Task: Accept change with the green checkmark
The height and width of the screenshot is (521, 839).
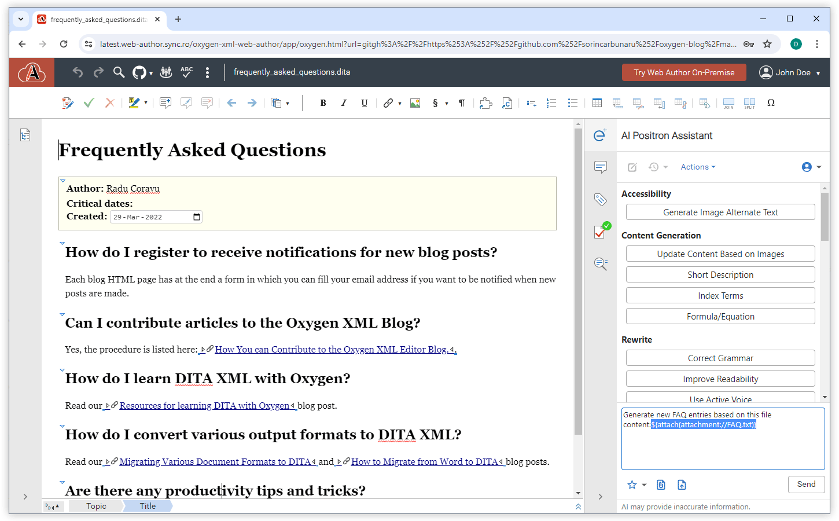Action: pyautogui.click(x=89, y=103)
